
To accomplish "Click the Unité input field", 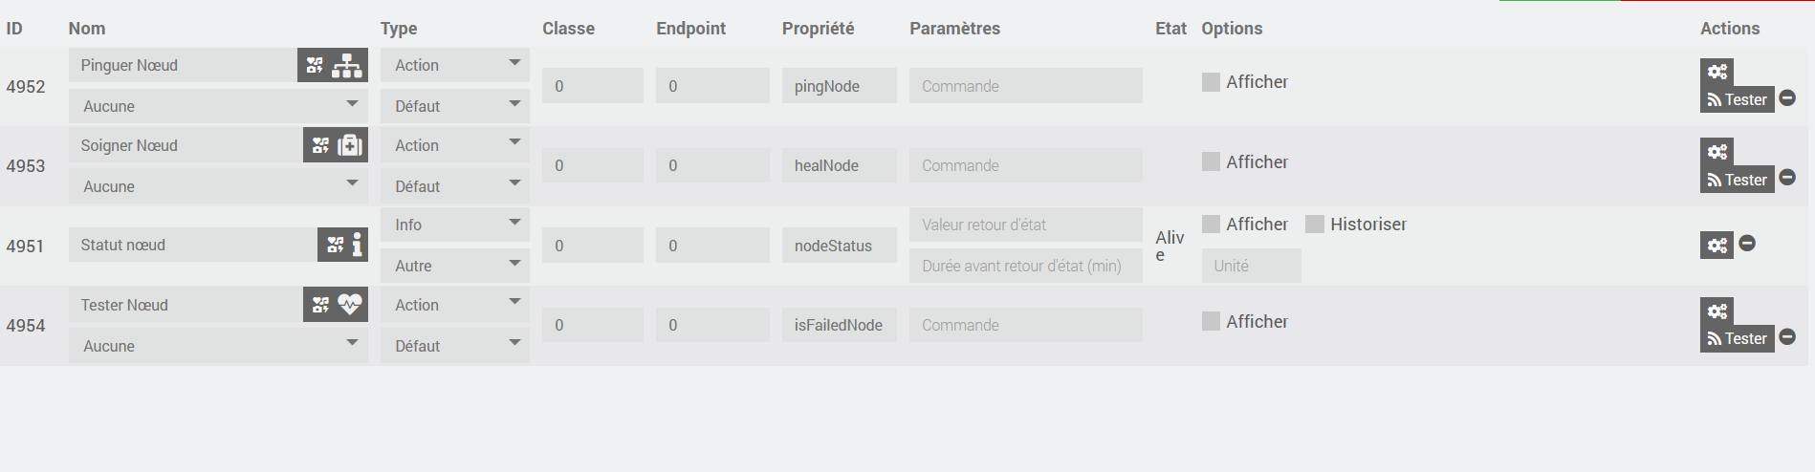I will point(1251,266).
